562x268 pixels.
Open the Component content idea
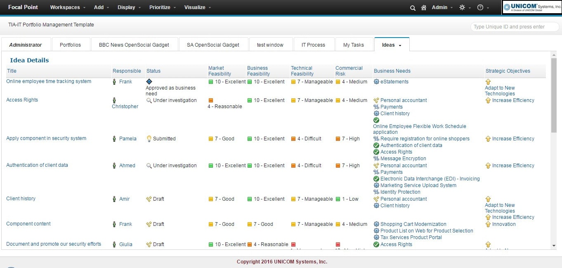28,224
